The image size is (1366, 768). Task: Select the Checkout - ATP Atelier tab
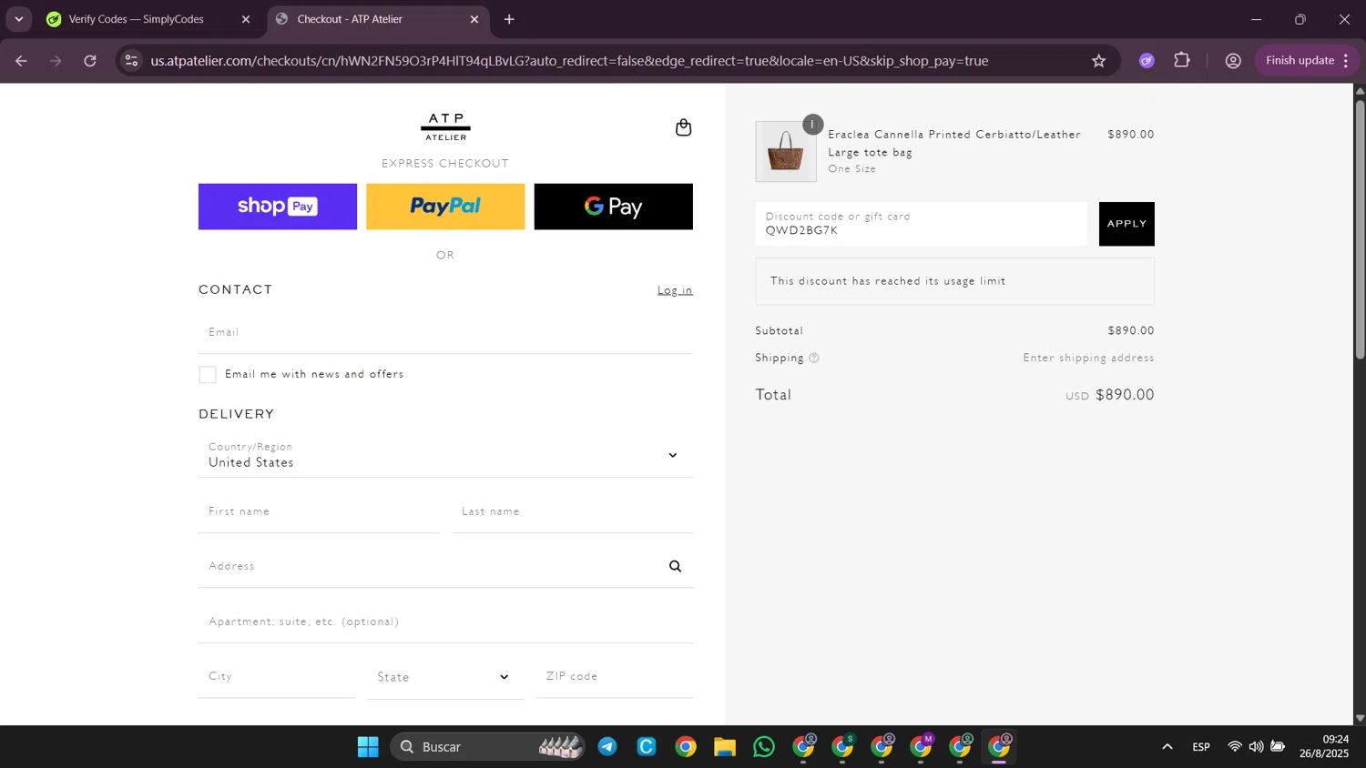378,19
